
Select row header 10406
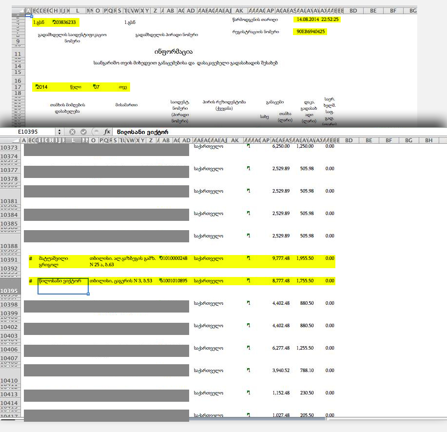point(9,349)
